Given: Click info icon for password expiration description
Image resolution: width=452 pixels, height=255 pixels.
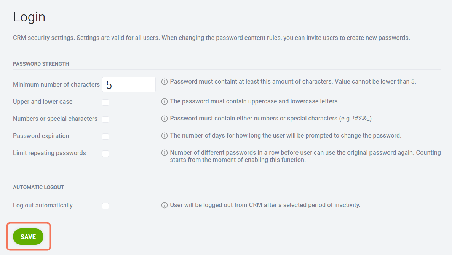Looking at the screenshot, I should click(x=164, y=136).
